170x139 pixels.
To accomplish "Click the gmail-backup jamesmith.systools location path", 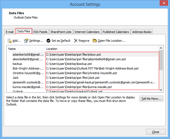I will [x=101, y=82].
